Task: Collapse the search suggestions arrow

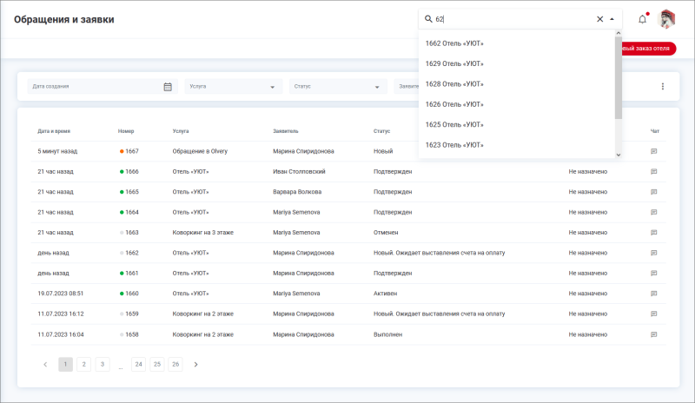Action: (x=612, y=19)
